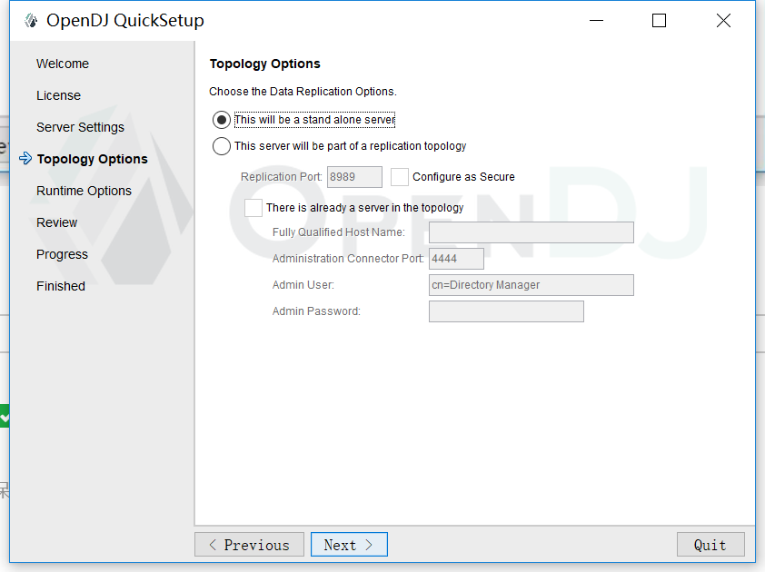The height and width of the screenshot is (572, 765).
Task: Go back with the Previous button
Action: [249, 545]
